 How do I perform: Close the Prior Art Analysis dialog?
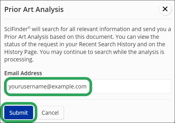pos(165,9)
